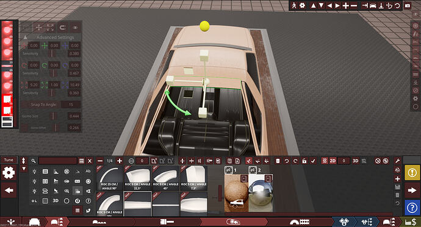Click the redo icon in fixture toolbar

point(295,161)
